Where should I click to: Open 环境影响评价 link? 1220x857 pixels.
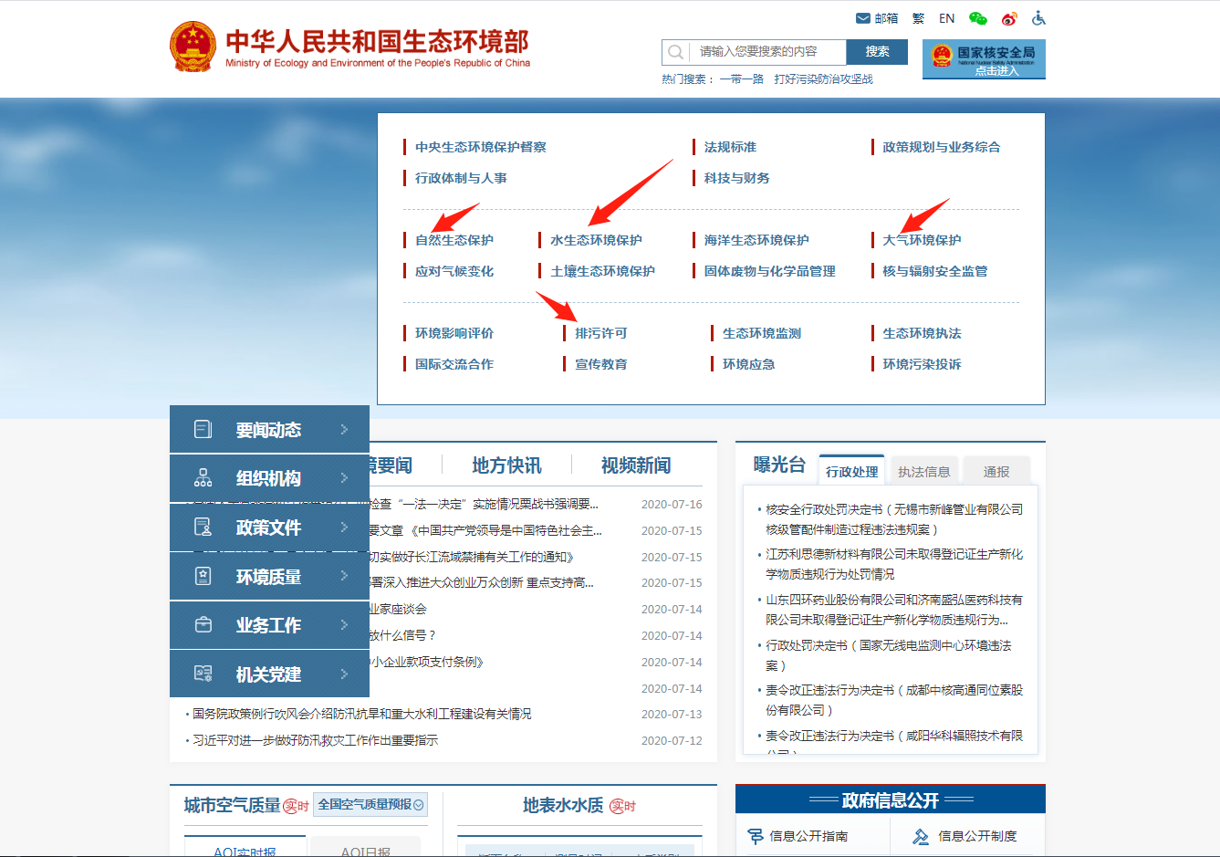(454, 333)
